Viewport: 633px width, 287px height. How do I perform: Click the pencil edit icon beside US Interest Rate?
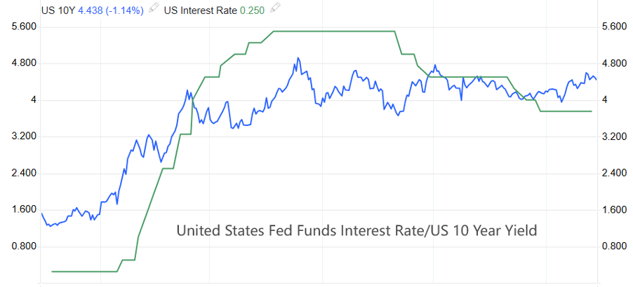point(275,8)
